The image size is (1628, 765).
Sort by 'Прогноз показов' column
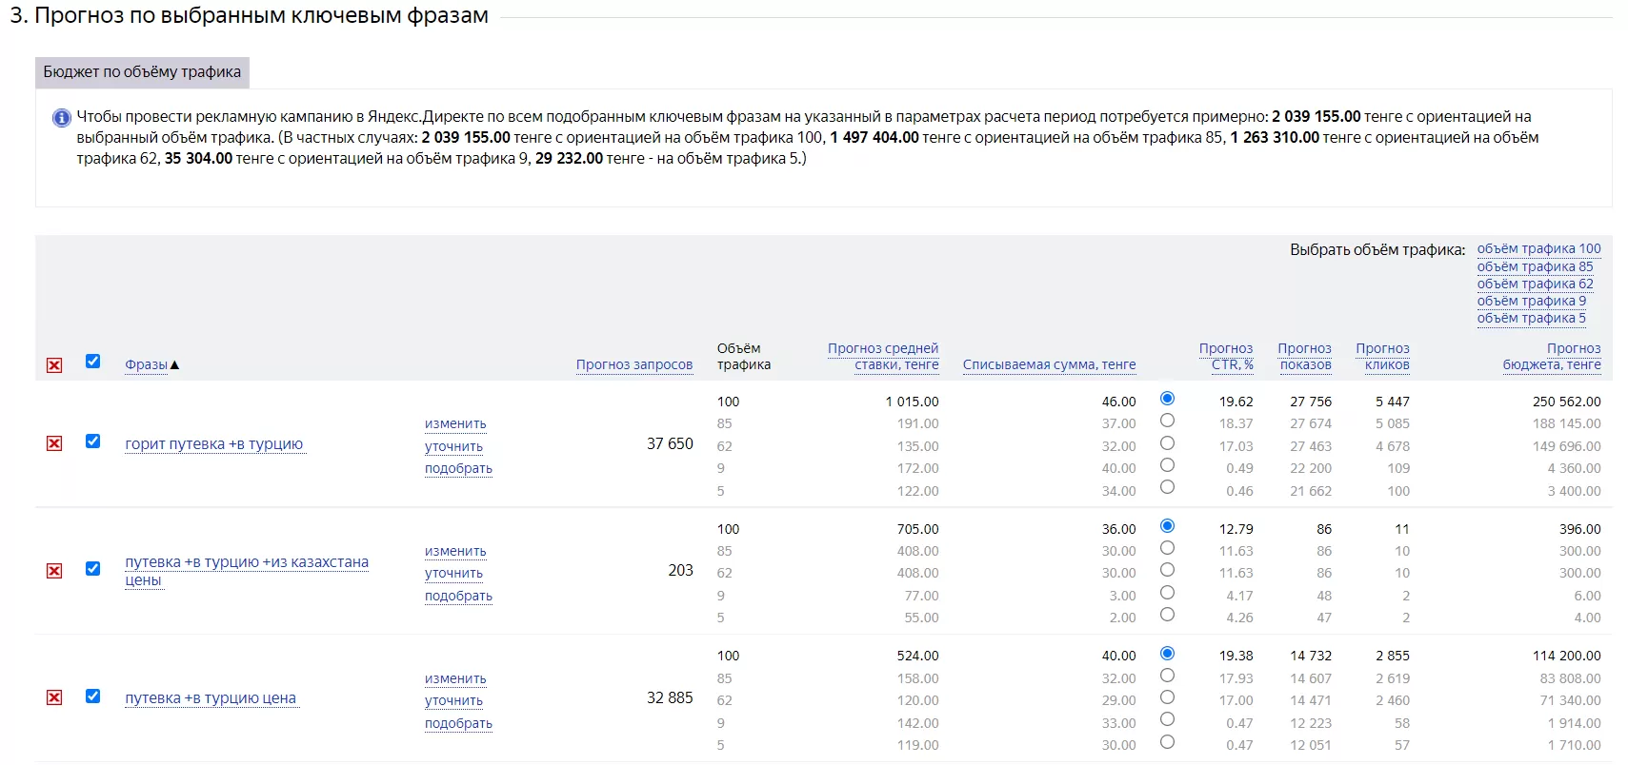point(1304,357)
